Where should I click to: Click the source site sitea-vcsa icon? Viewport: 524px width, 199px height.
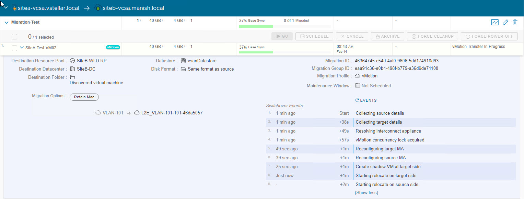pos(14,8)
